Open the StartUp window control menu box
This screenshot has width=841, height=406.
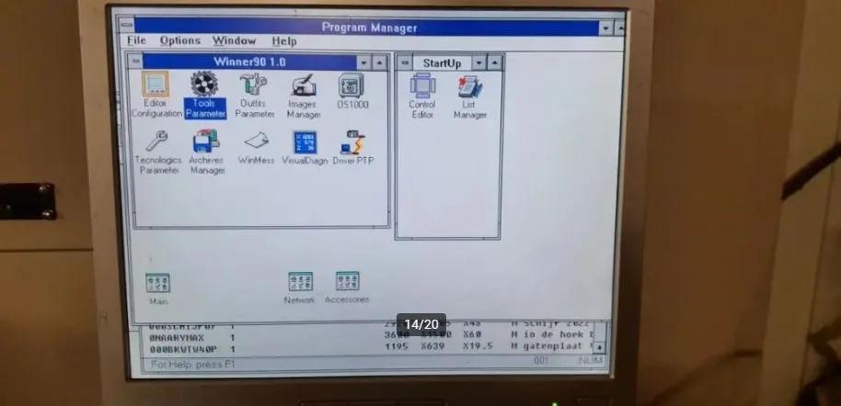click(403, 62)
